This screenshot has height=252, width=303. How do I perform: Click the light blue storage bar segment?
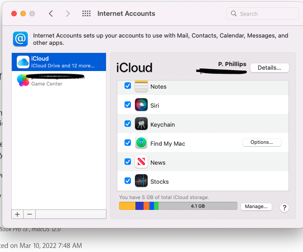coord(152,206)
